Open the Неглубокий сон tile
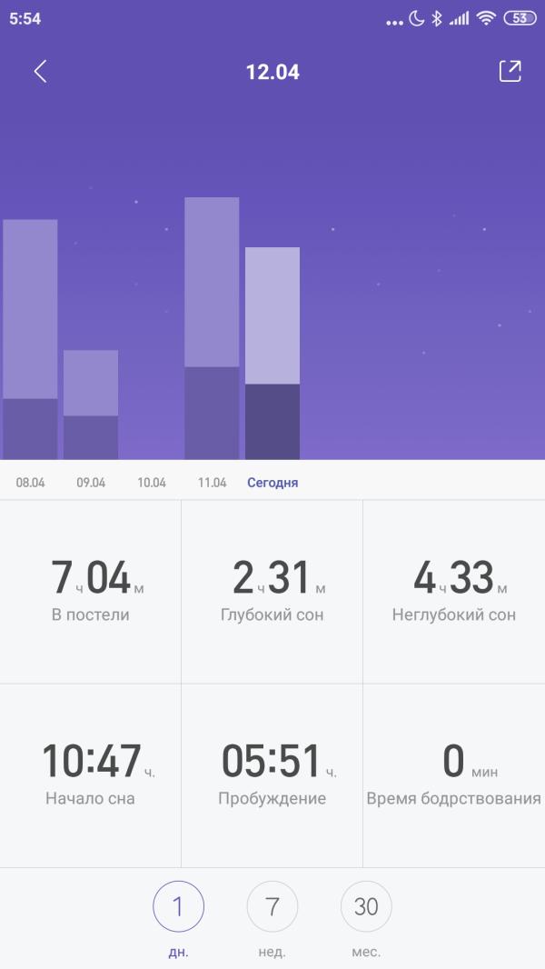The width and height of the screenshot is (545, 969). 454,591
